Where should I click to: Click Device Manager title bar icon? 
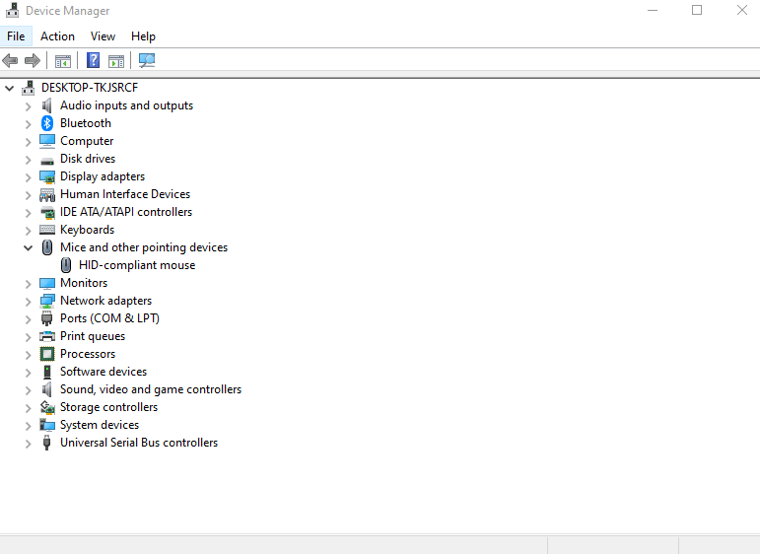pyautogui.click(x=13, y=10)
